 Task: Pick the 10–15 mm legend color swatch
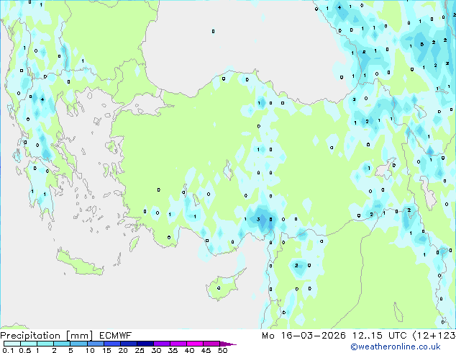[x=96, y=344]
